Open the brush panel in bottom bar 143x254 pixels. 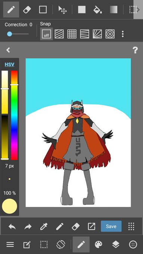pyautogui.click(x=81, y=244)
